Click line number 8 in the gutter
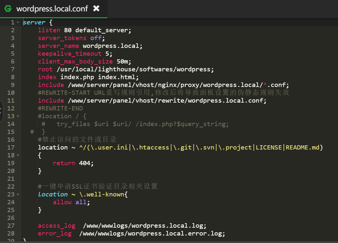Image resolution: width=338 pixels, height=243 pixels. tap(13, 77)
